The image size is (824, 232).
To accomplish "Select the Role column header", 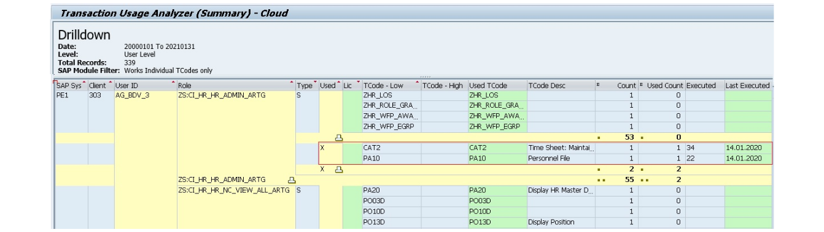I will pos(236,86).
